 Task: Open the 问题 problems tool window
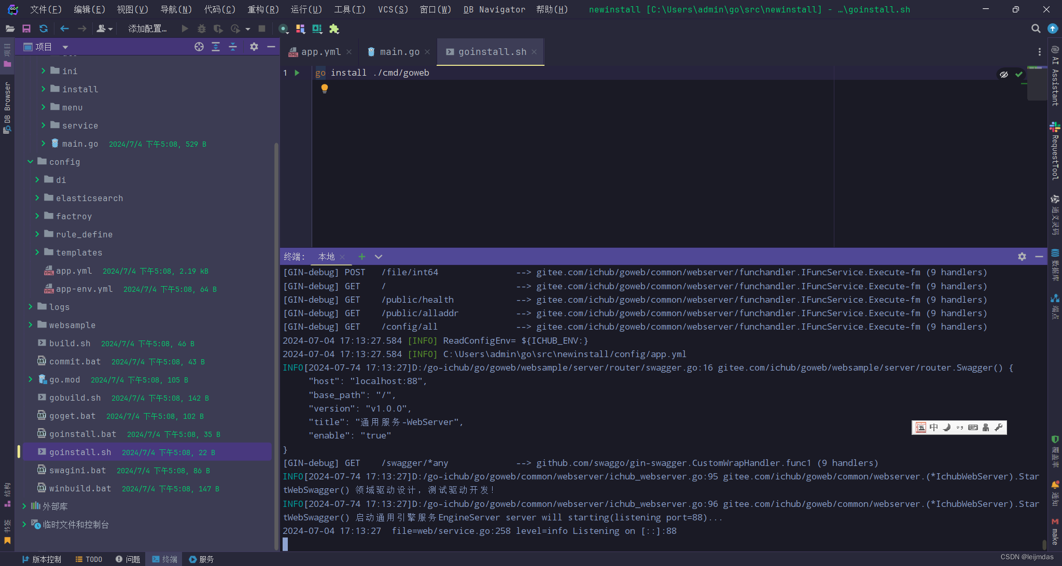(128, 559)
